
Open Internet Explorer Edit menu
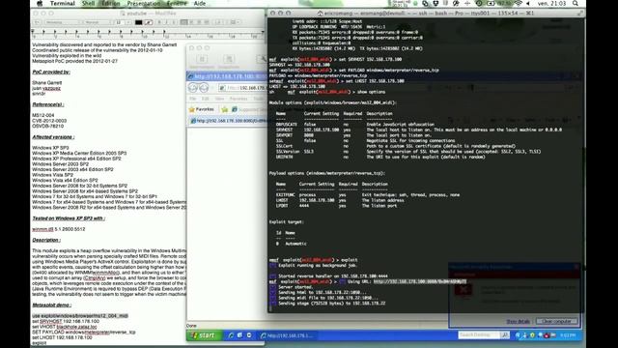pos(206,99)
